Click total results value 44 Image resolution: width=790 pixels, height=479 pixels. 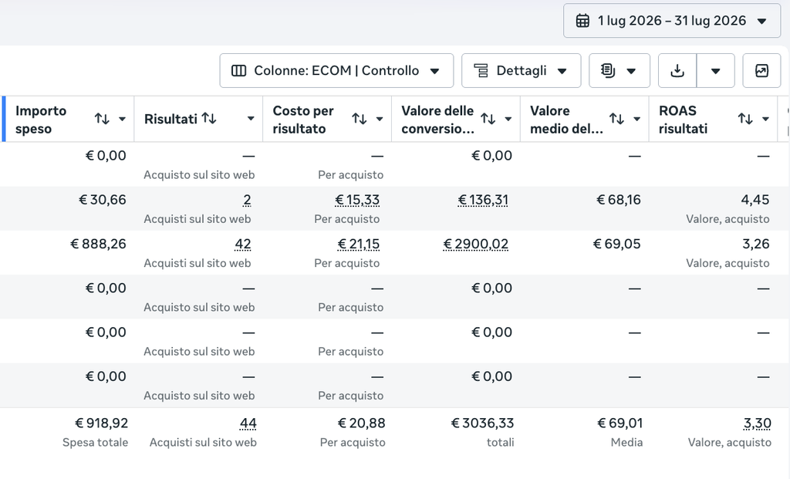point(248,423)
